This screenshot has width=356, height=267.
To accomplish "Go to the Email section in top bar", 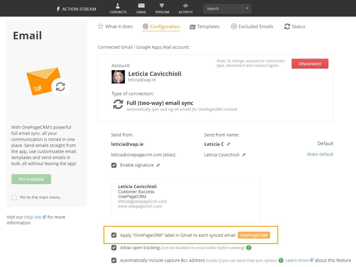I will [x=141, y=9].
